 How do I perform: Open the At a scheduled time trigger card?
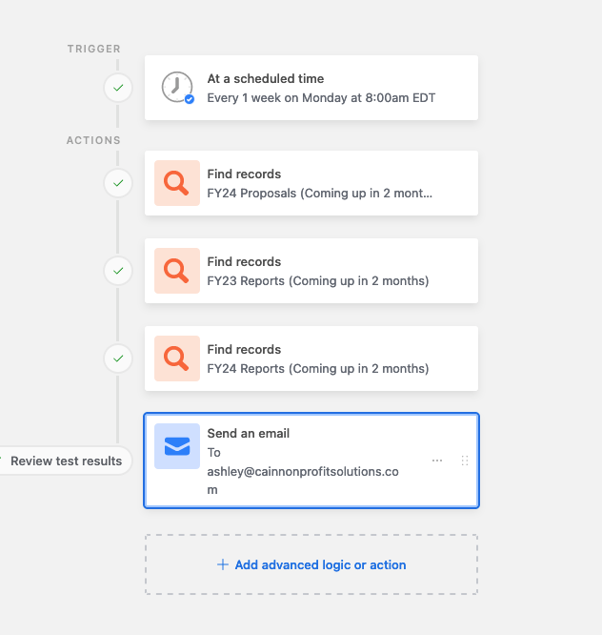311,88
